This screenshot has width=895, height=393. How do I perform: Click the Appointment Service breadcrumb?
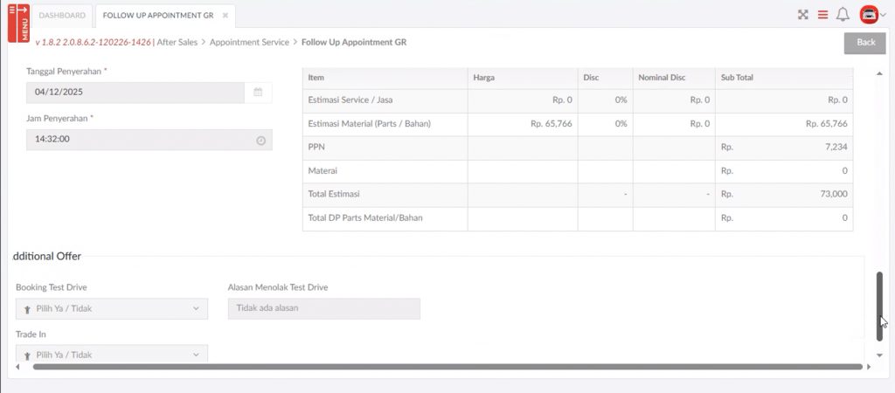point(249,42)
